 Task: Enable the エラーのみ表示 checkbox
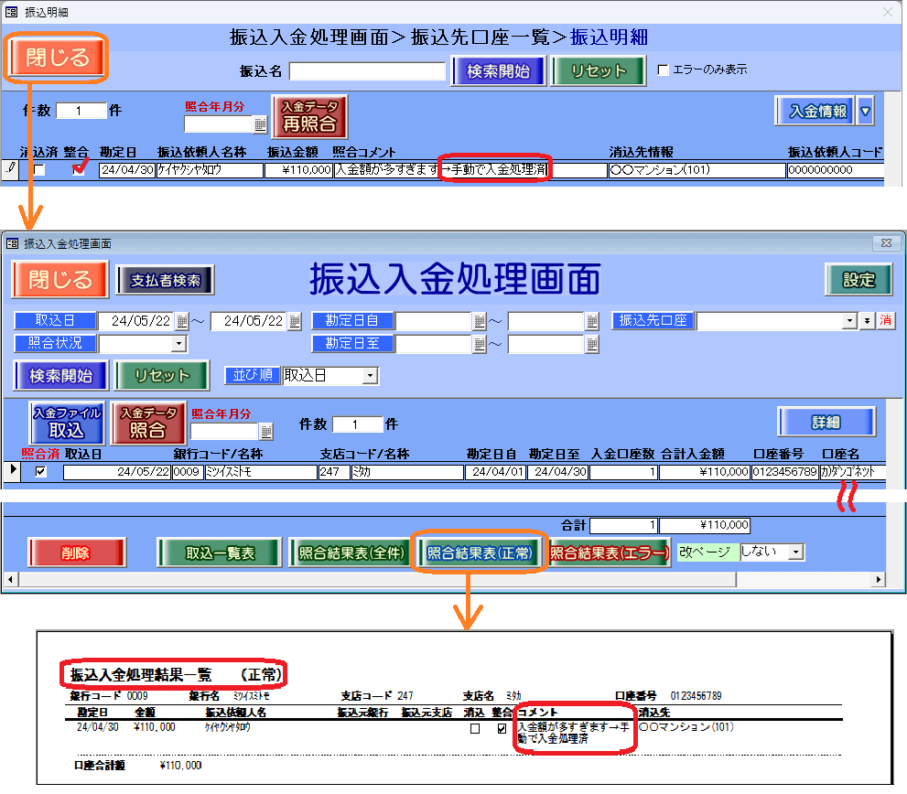coord(664,70)
